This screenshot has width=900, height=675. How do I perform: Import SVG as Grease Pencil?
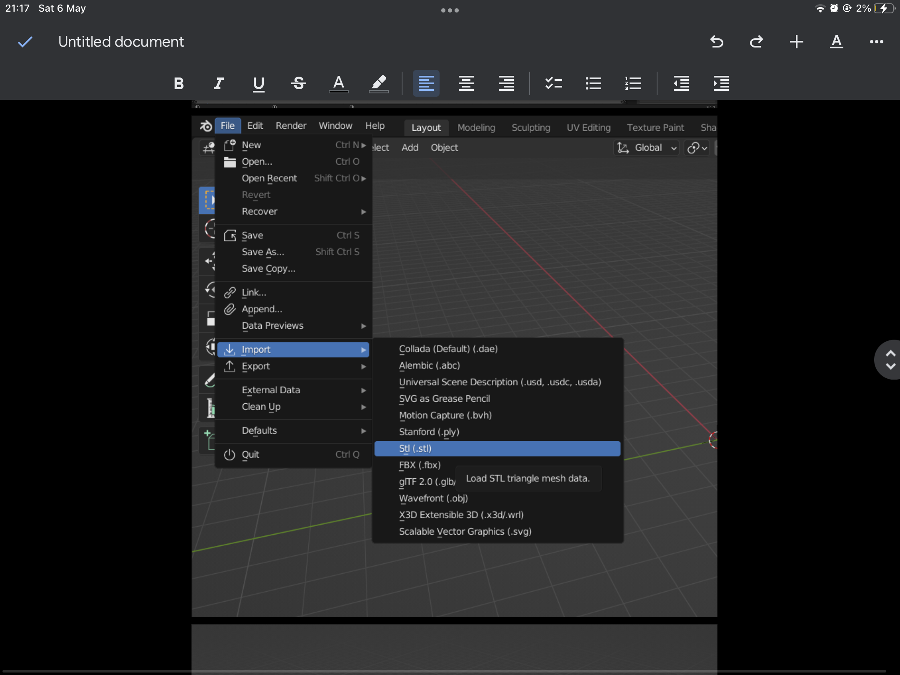497,399
